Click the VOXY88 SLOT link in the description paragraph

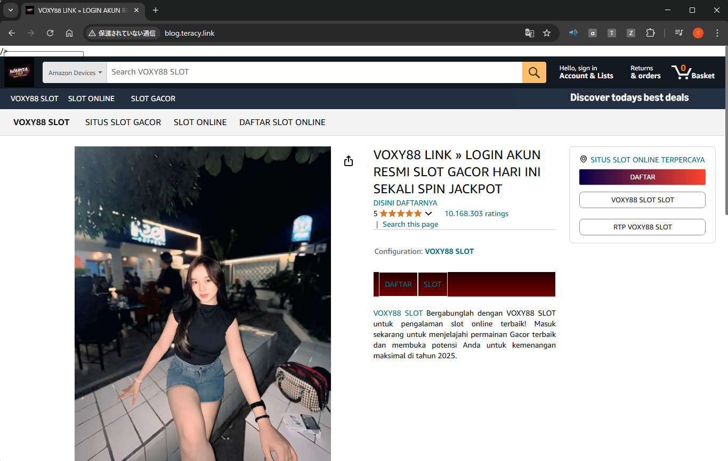click(x=398, y=313)
